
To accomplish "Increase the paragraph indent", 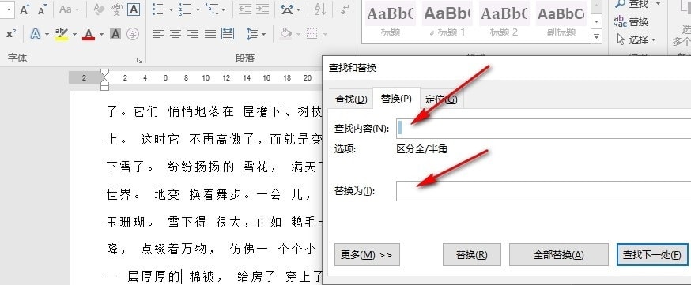I will (x=262, y=9).
